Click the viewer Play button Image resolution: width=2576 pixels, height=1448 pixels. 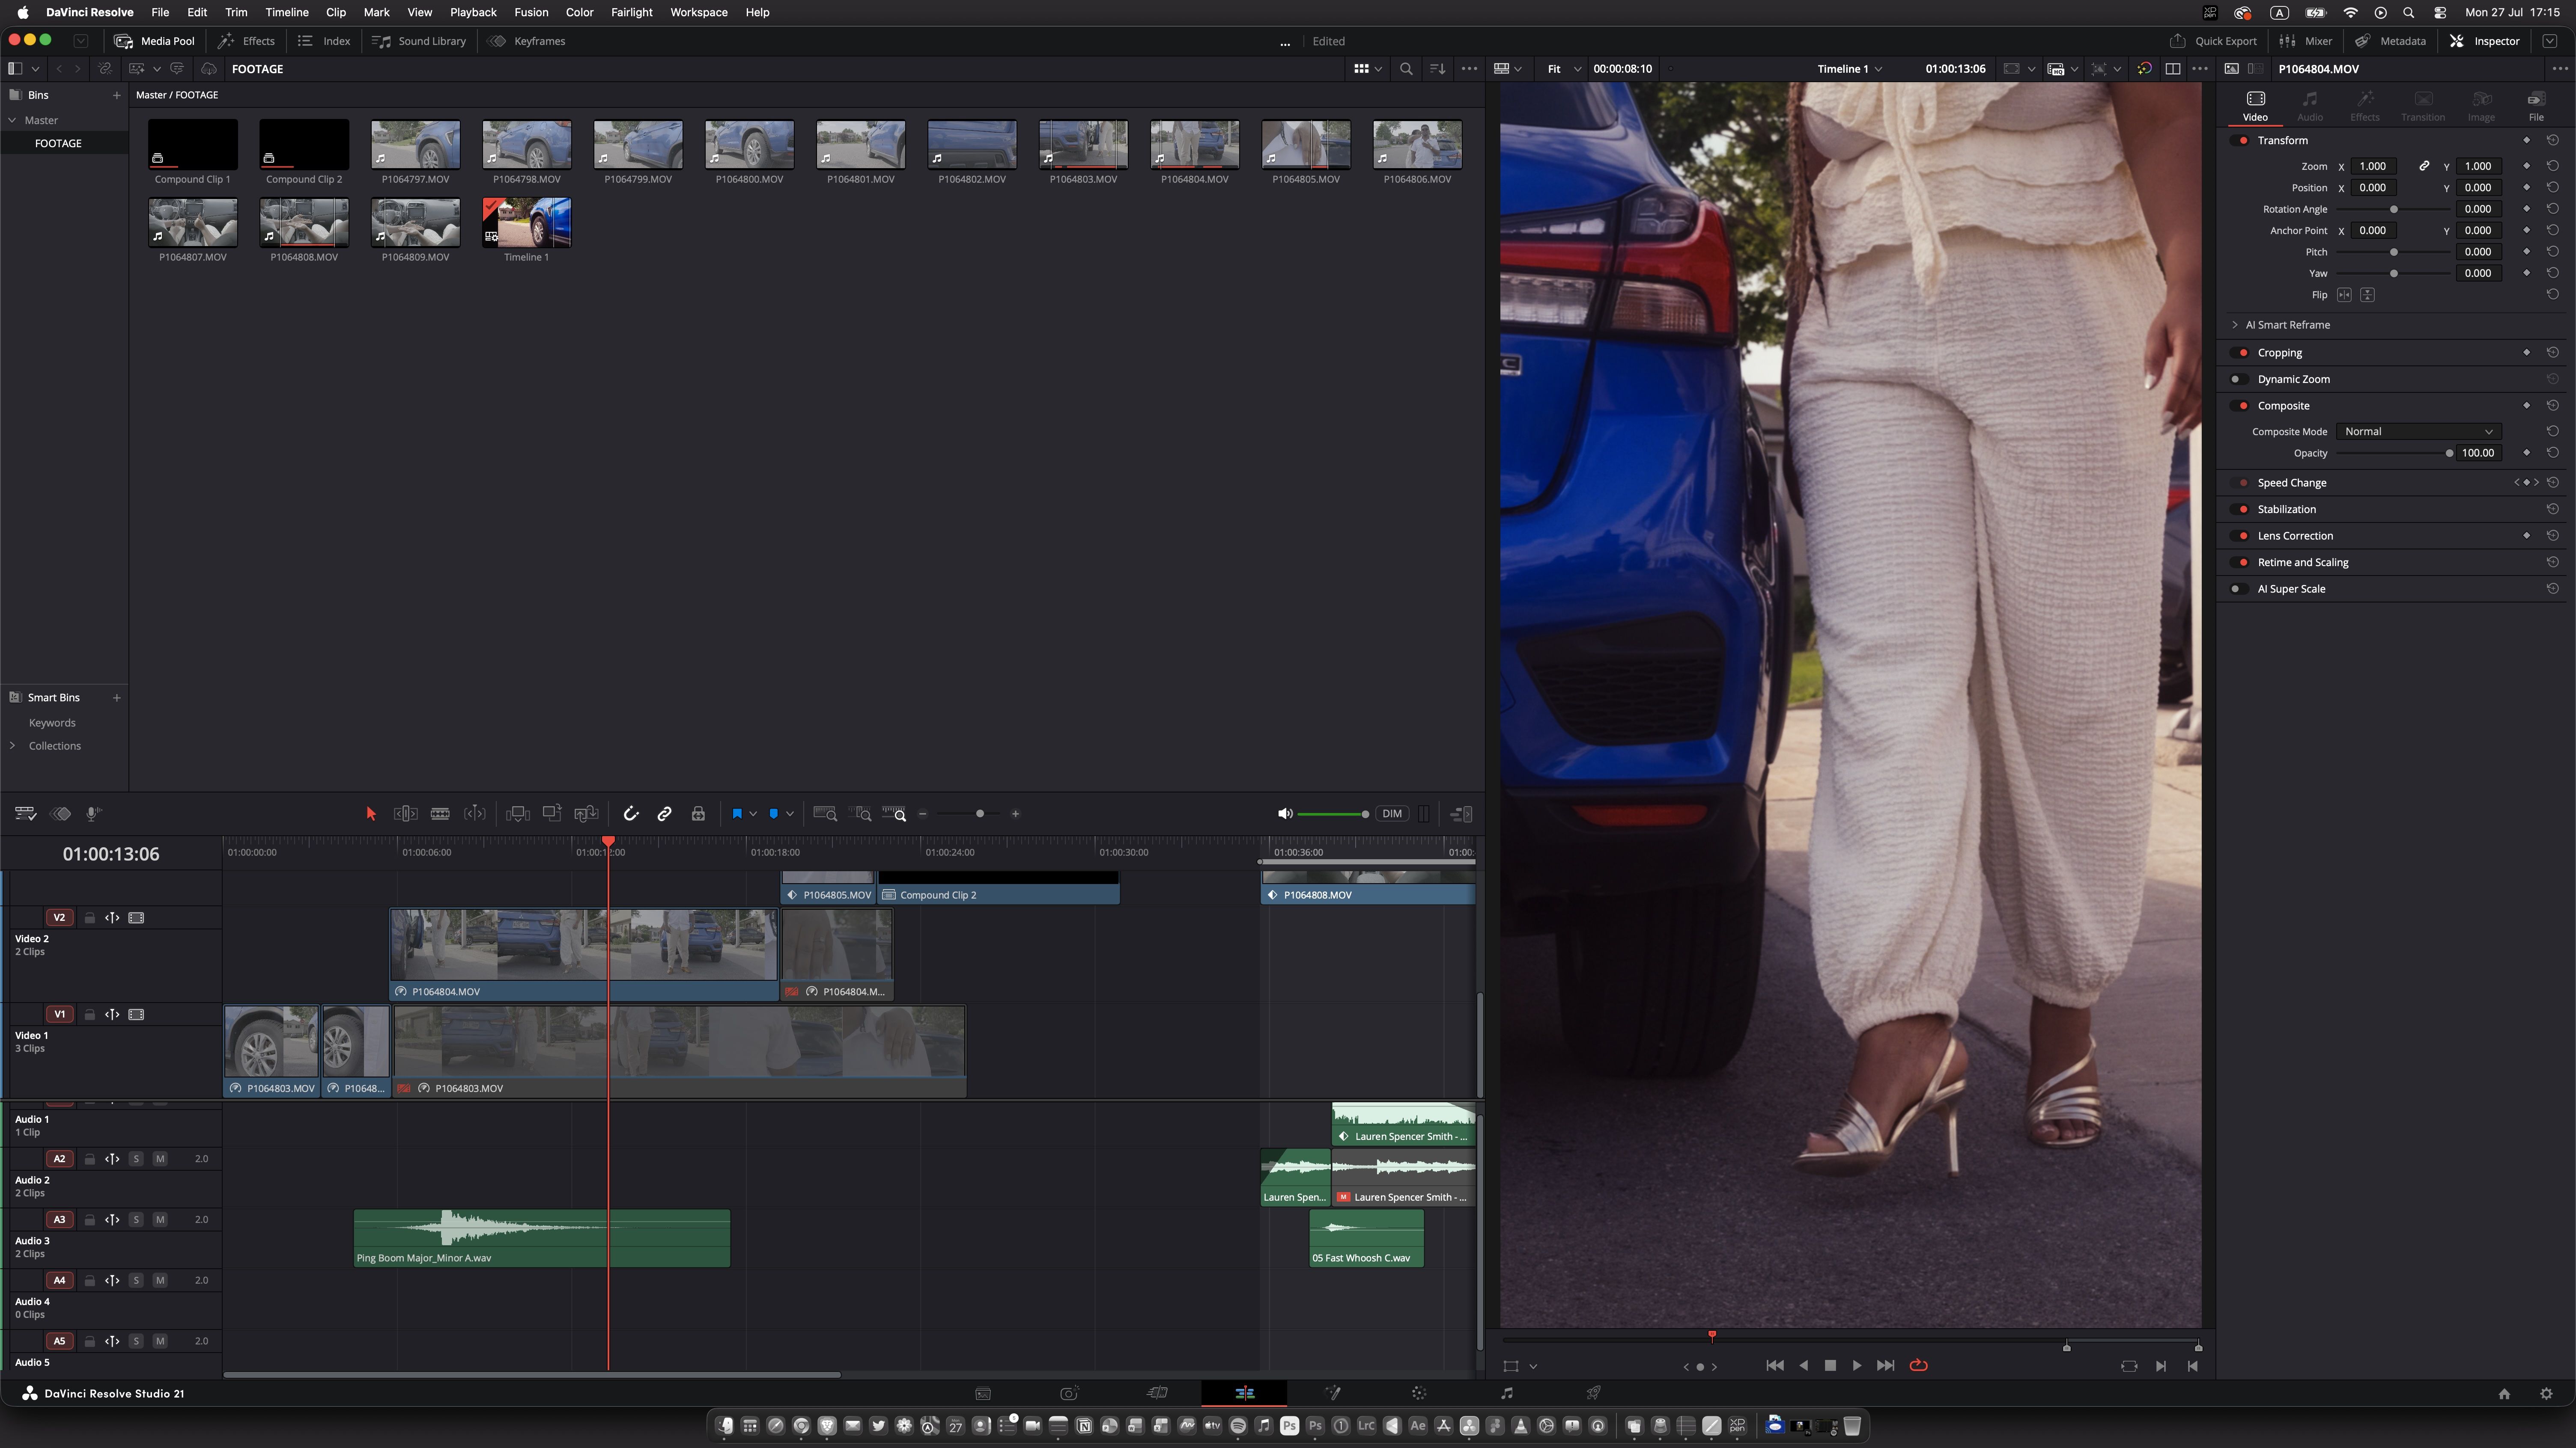pos(1857,1366)
